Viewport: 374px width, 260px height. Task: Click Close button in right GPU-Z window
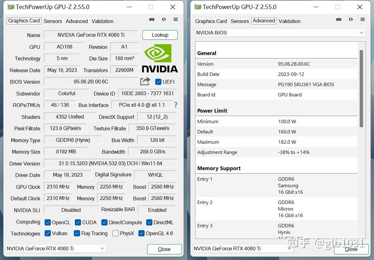point(351,249)
